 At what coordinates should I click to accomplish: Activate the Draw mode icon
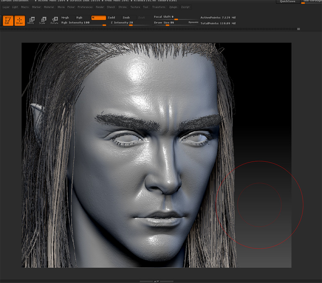[19, 20]
